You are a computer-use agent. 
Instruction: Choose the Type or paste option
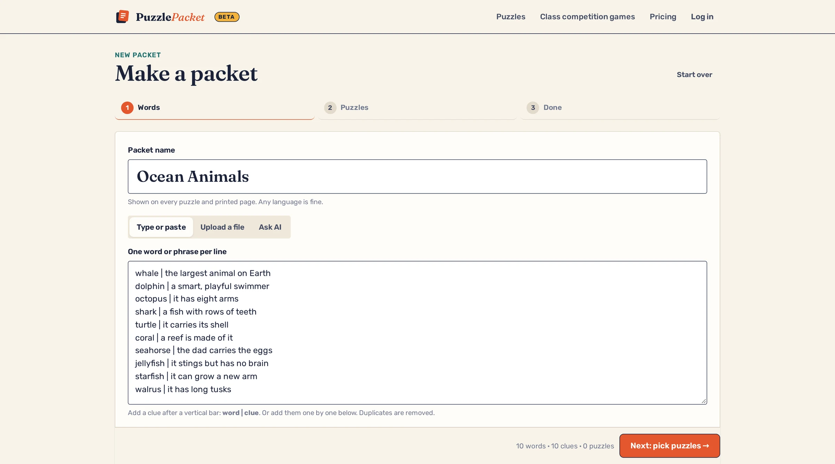161,227
